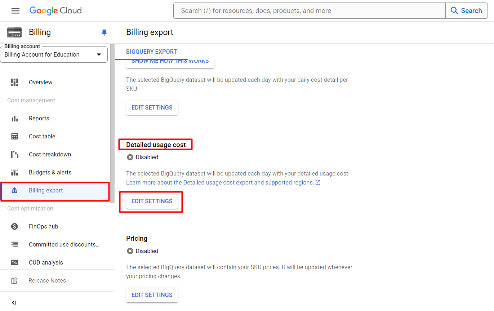Viewport: 494px width, 311px height.
Task: Click the Cost management section label
Action: (x=31, y=100)
